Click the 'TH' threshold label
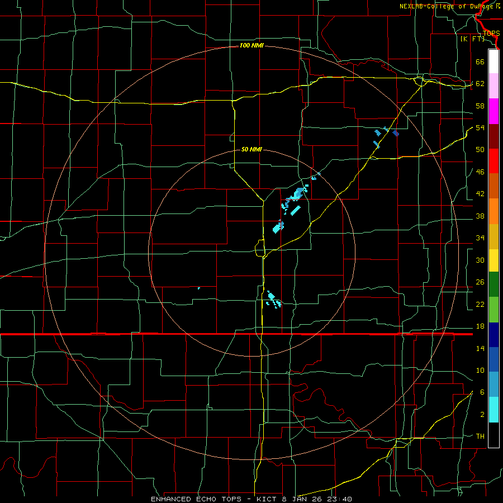503x503 pixels. (x=480, y=436)
